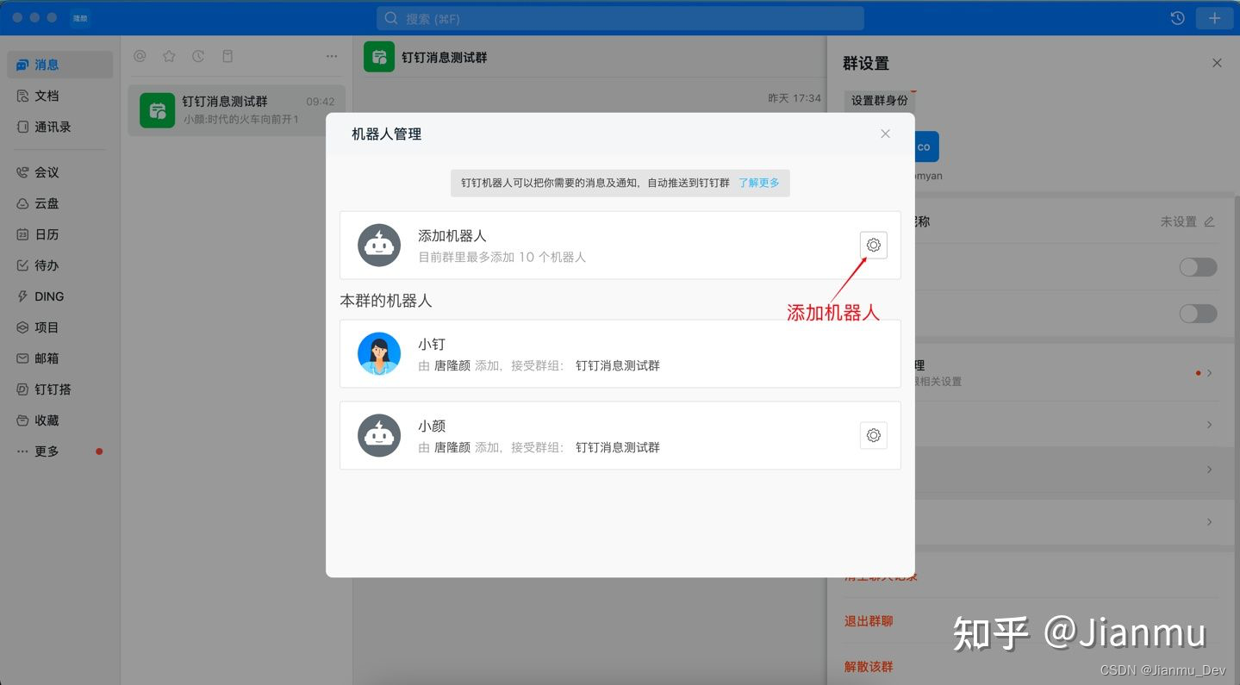Viewport: 1240px width, 685px height.
Task: Select the 钉钉消息测试群 conversation in list
Action: click(x=237, y=110)
